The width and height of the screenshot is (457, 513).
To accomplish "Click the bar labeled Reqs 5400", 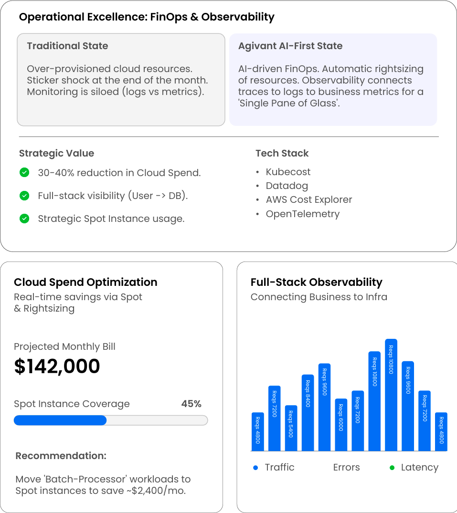I will pos(291,428).
